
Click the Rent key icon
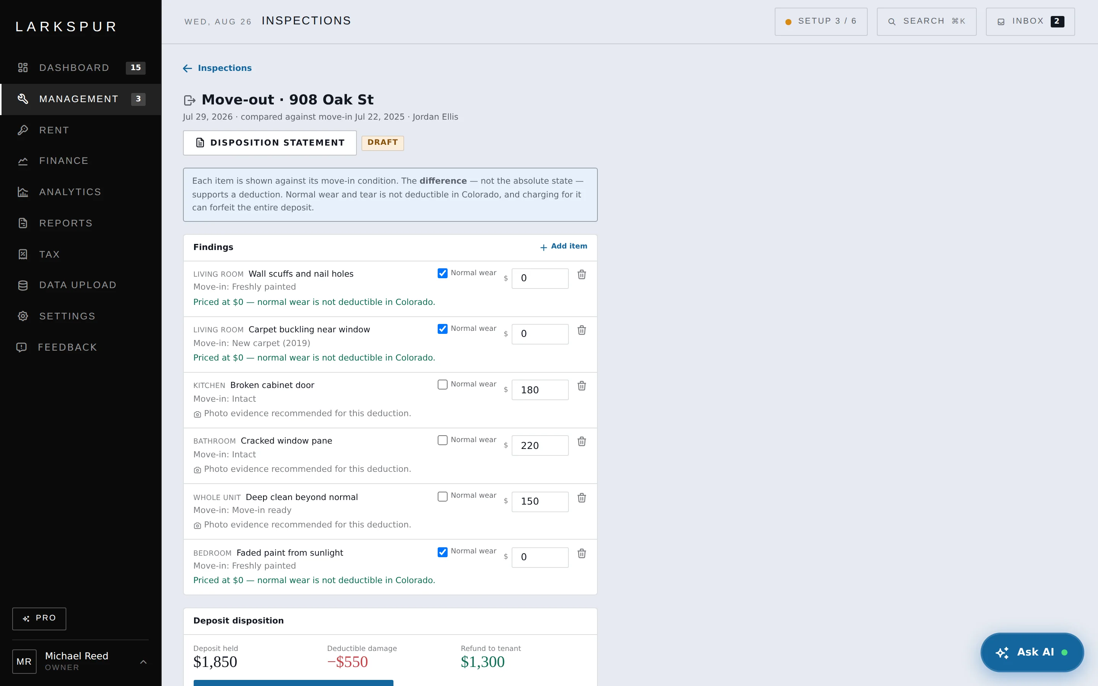(x=23, y=130)
